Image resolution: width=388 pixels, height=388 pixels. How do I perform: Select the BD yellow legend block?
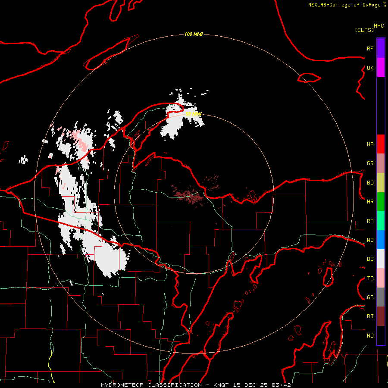pyautogui.click(x=381, y=183)
